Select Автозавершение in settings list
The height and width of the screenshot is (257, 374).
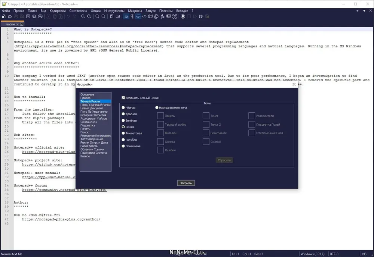[95, 139]
